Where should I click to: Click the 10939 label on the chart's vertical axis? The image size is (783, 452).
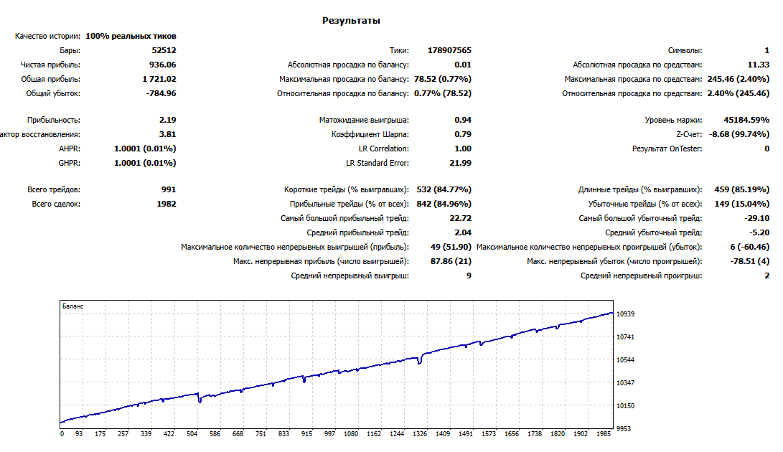pyautogui.click(x=626, y=314)
